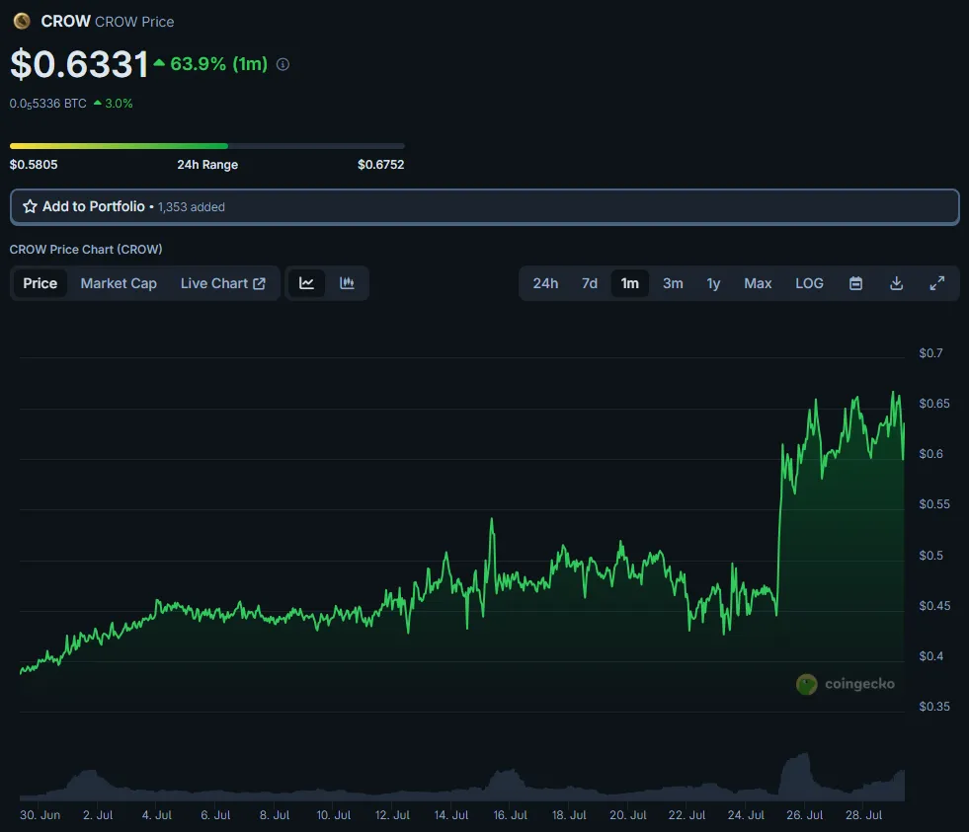The height and width of the screenshot is (832, 969).
Task: Click the 24h Range progress bar
Action: (x=207, y=146)
